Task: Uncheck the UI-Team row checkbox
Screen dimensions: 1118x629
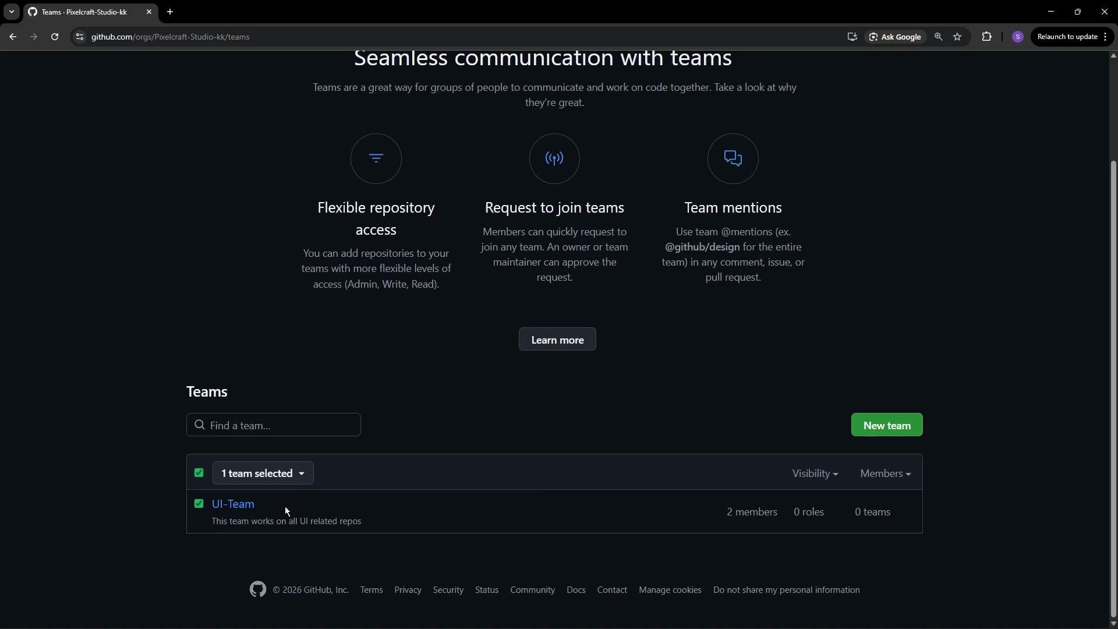Action: point(199,504)
